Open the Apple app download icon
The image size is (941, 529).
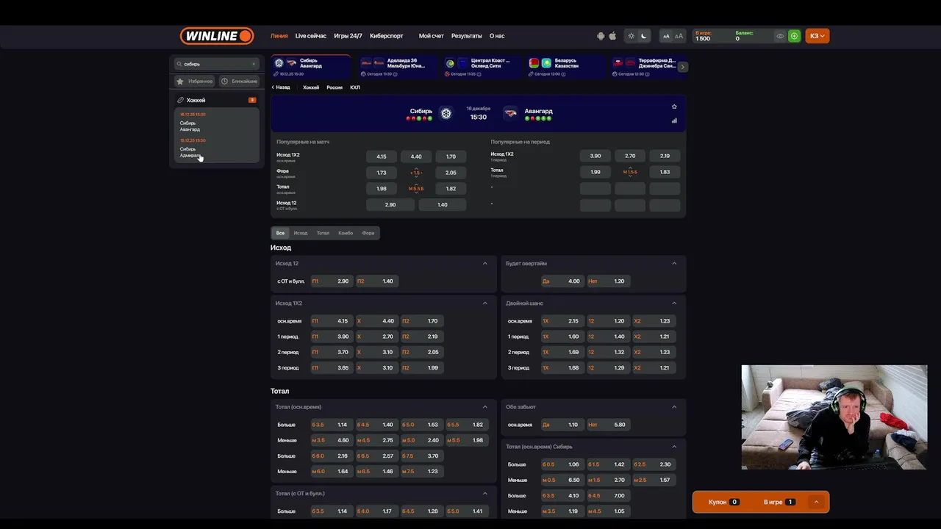(x=612, y=36)
